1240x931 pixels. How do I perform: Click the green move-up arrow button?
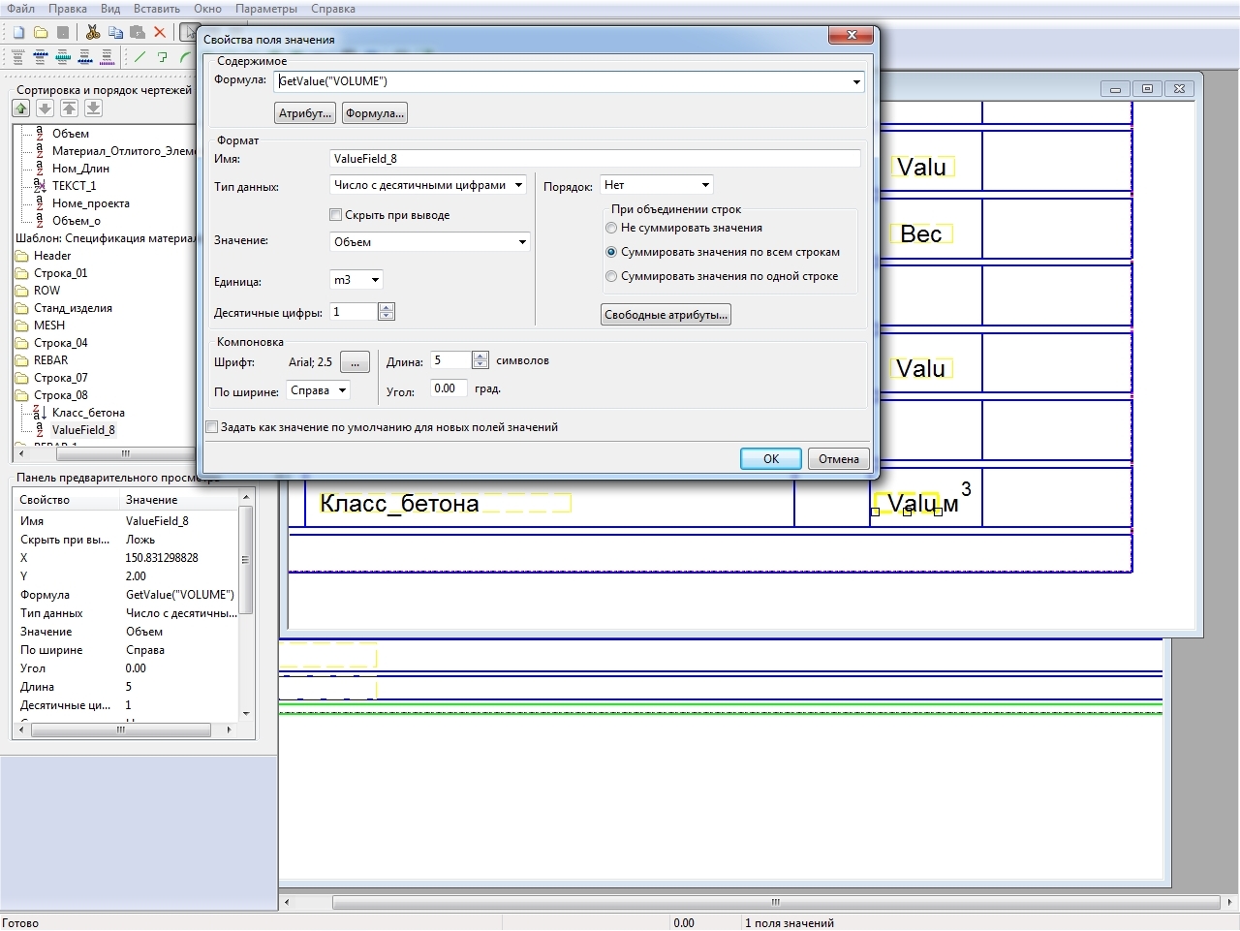point(21,109)
